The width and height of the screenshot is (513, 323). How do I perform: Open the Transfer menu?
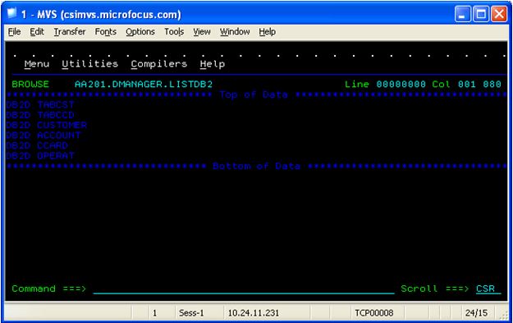click(70, 32)
